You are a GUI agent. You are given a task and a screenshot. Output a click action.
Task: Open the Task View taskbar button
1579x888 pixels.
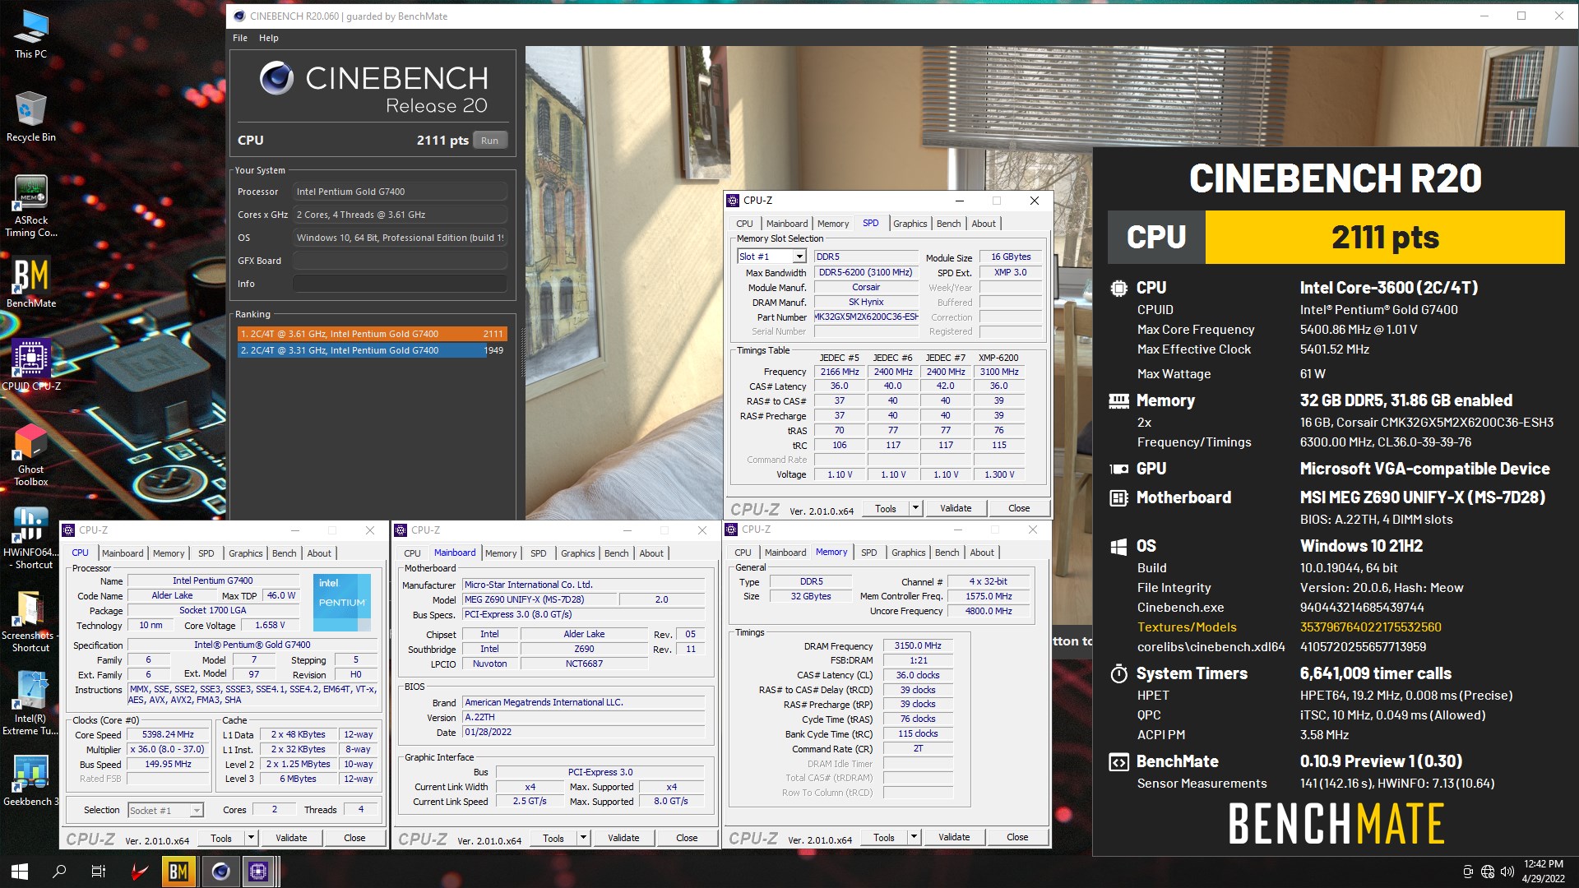pos(98,871)
